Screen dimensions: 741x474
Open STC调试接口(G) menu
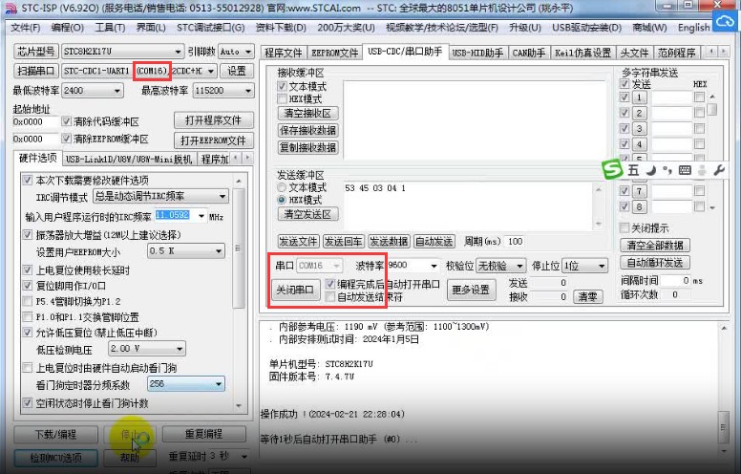(x=211, y=28)
